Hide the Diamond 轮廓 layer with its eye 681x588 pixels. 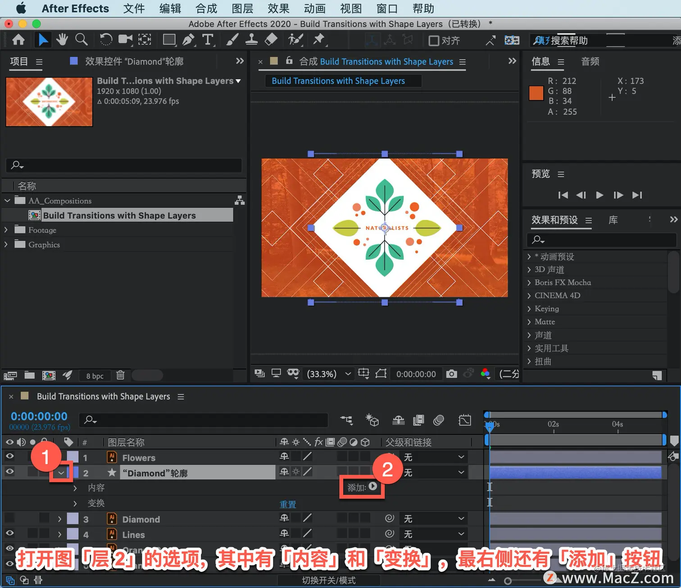9,472
